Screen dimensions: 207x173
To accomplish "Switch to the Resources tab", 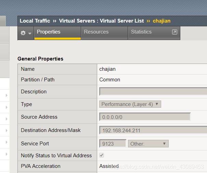I will click(104, 33).
